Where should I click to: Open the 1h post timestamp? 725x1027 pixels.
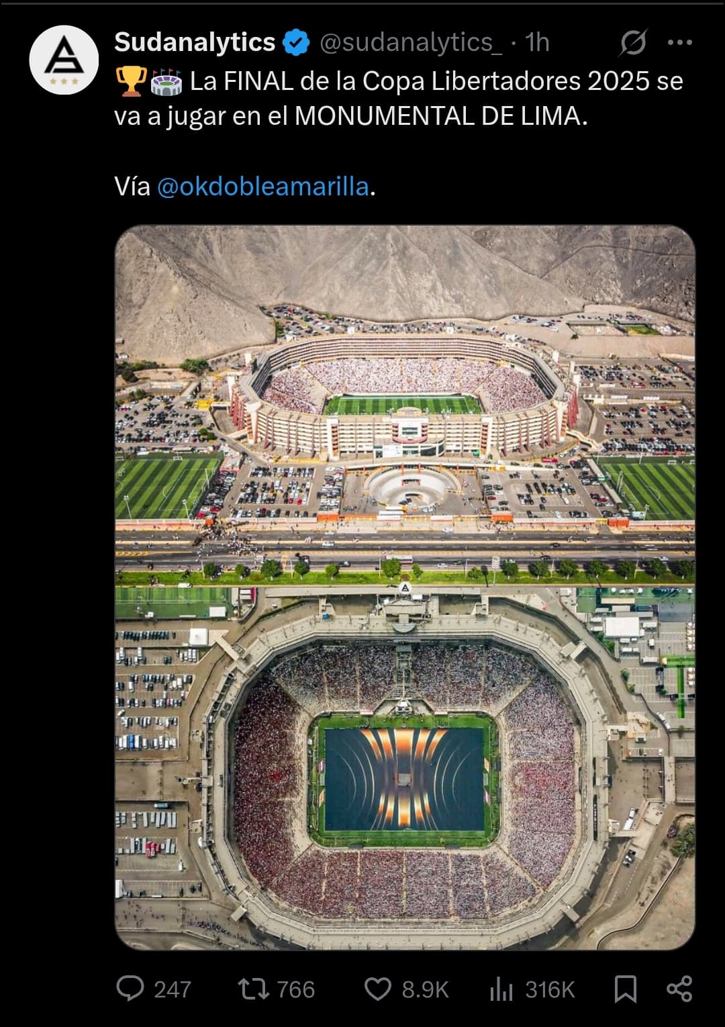[x=537, y=42]
